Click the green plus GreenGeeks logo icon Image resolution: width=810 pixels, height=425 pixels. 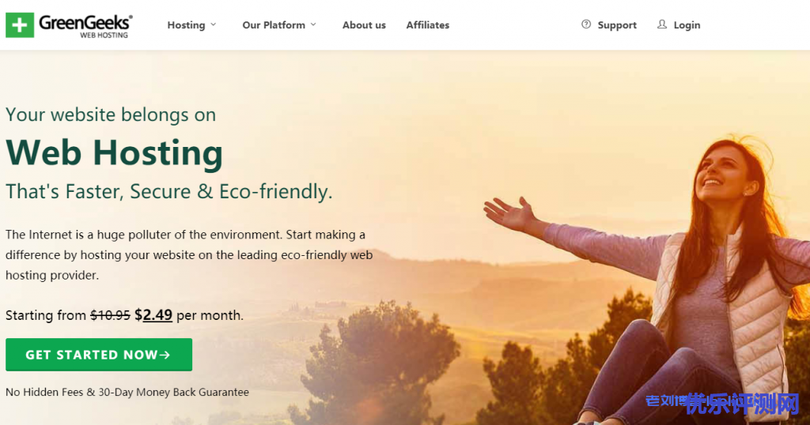coord(20,25)
